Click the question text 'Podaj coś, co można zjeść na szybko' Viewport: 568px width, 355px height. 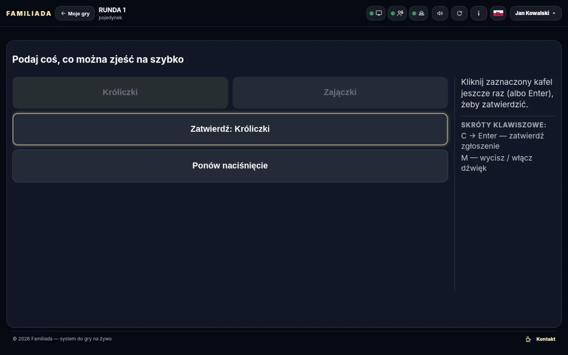[98, 59]
